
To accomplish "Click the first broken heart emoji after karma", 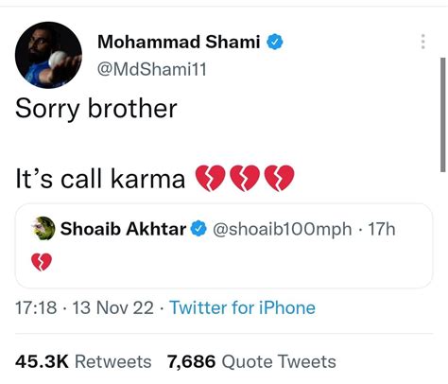I will point(210,178).
